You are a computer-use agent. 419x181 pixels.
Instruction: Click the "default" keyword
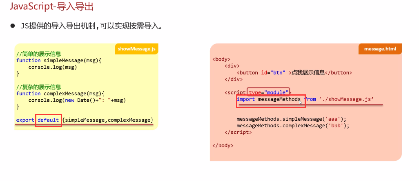48,120
